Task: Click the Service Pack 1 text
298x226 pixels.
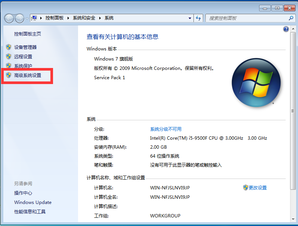Action: tap(109, 78)
